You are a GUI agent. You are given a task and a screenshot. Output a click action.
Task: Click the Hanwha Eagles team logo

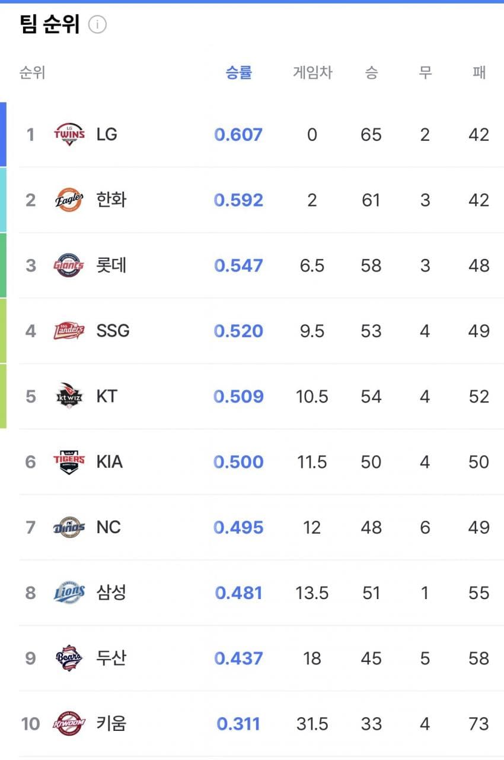[x=69, y=200]
